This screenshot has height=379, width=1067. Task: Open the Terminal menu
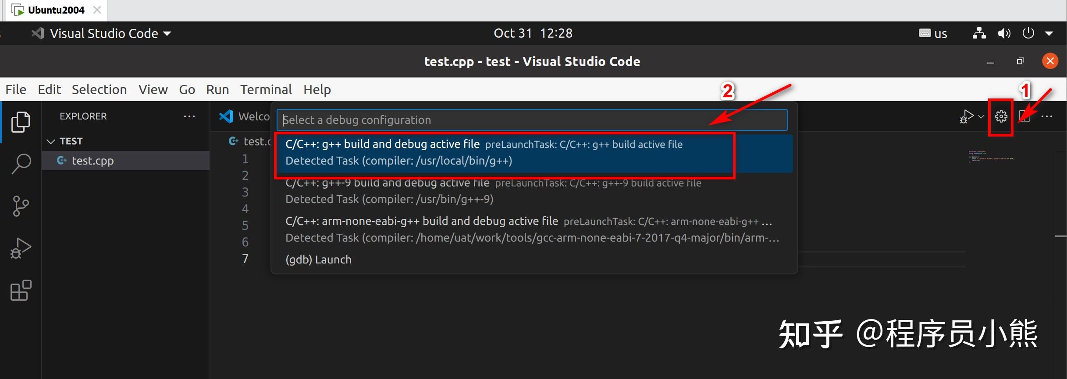tap(266, 89)
